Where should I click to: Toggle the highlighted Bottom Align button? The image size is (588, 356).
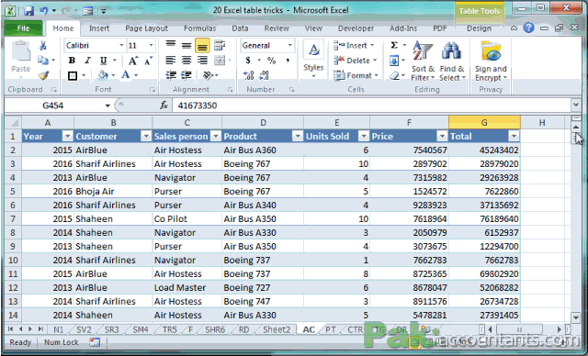click(202, 45)
